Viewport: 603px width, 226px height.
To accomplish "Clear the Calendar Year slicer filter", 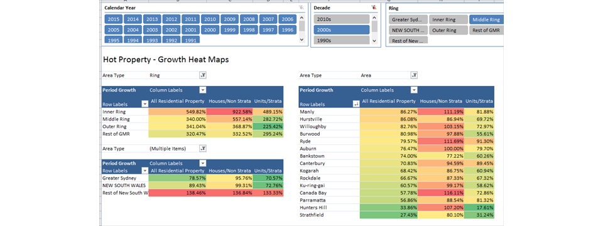I will tap(301, 8).
